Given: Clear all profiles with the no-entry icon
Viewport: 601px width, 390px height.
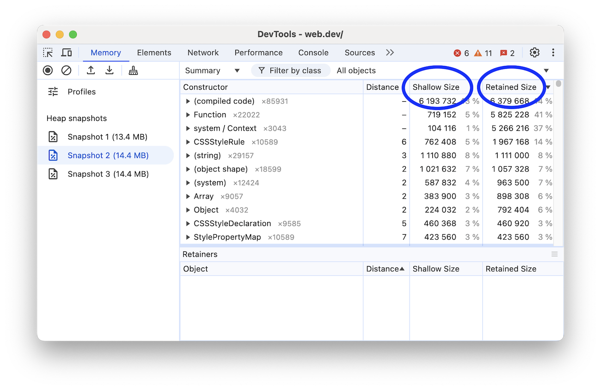Looking at the screenshot, I should click(66, 70).
